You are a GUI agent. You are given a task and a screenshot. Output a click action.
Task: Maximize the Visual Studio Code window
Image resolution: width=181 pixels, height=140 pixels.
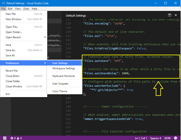(x=165, y=3)
